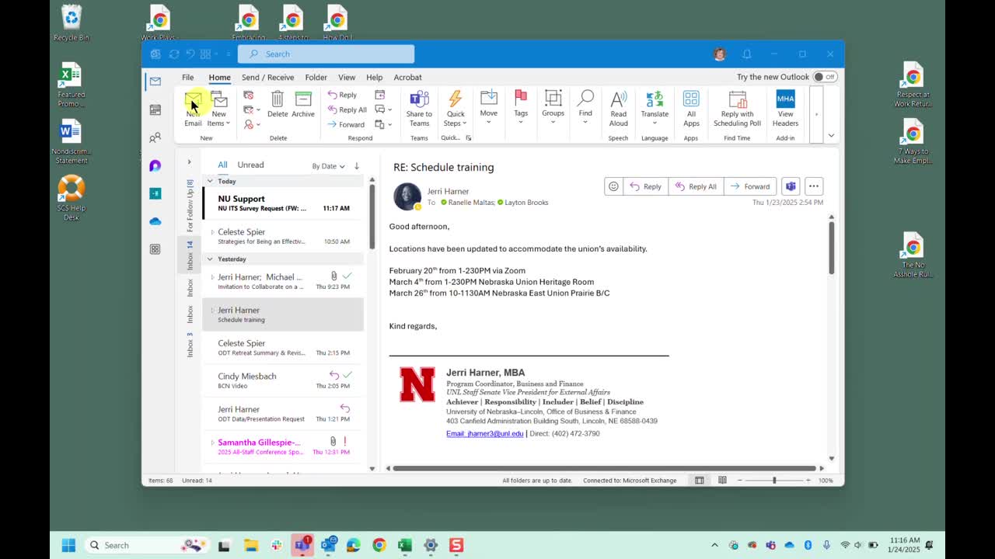The image size is (995, 559).
Task: Click Ignore conversation icon in Delete group
Action: pos(249,95)
